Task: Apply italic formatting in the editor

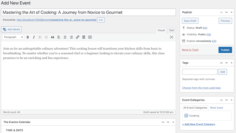Action: click(x=34, y=37)
